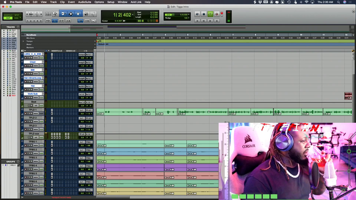Open the Nudge value dropdown
The width and height of the screenshot is (356, 200).
coord(189,18)
